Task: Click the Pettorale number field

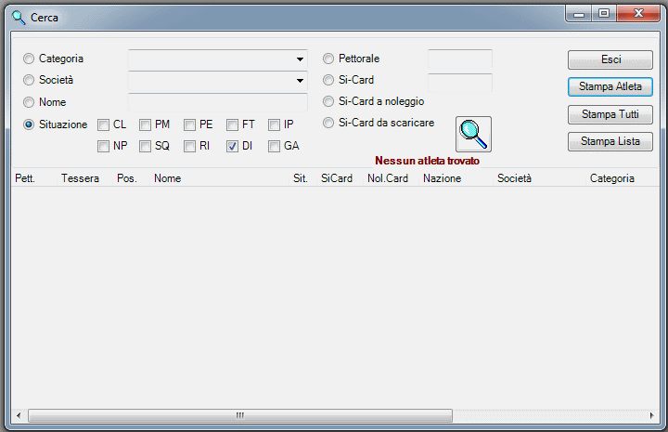Action: click(x=459, y=59)
